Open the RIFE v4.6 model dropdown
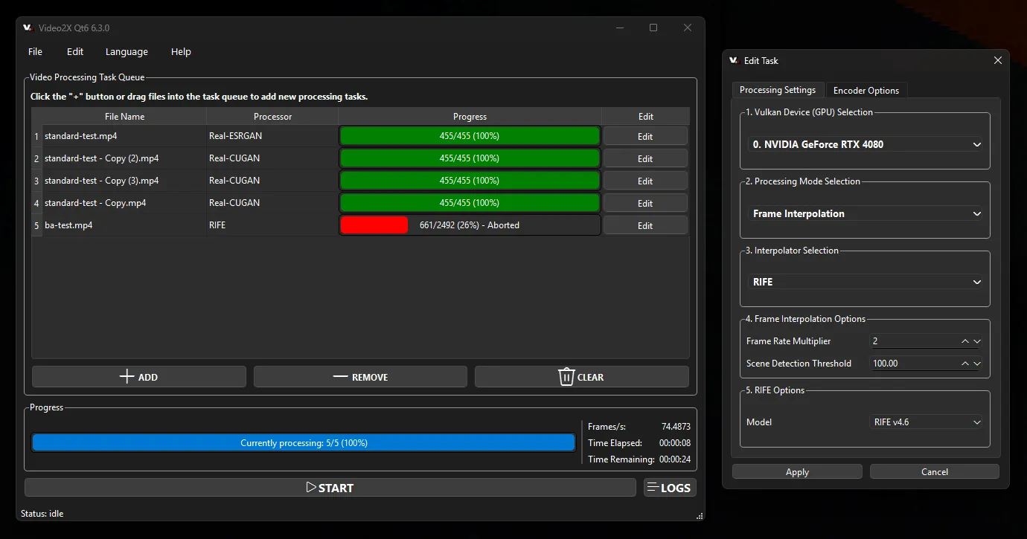This screenshot has height=539, width=1027. click(926, 422)
